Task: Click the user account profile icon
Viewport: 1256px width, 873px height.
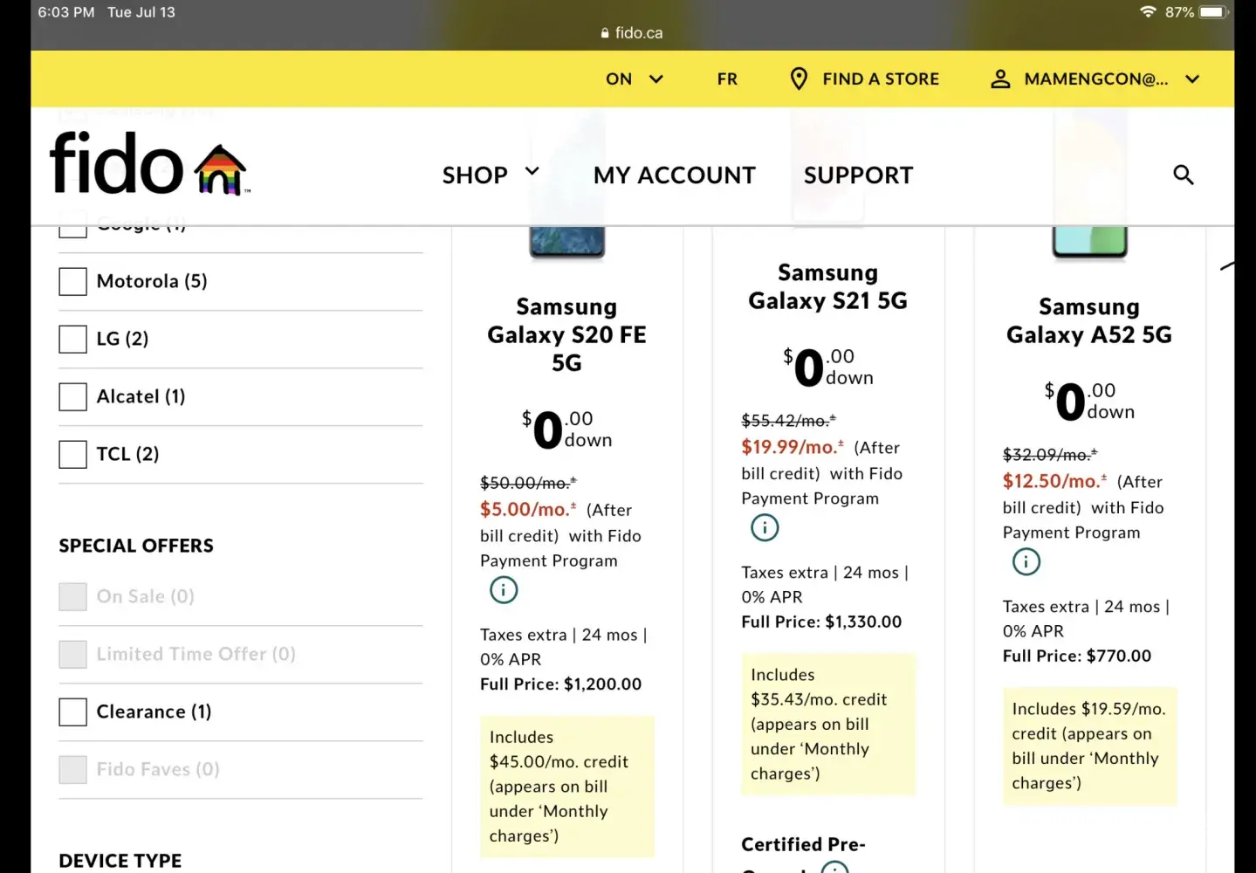Action: tap(1000, 79)
